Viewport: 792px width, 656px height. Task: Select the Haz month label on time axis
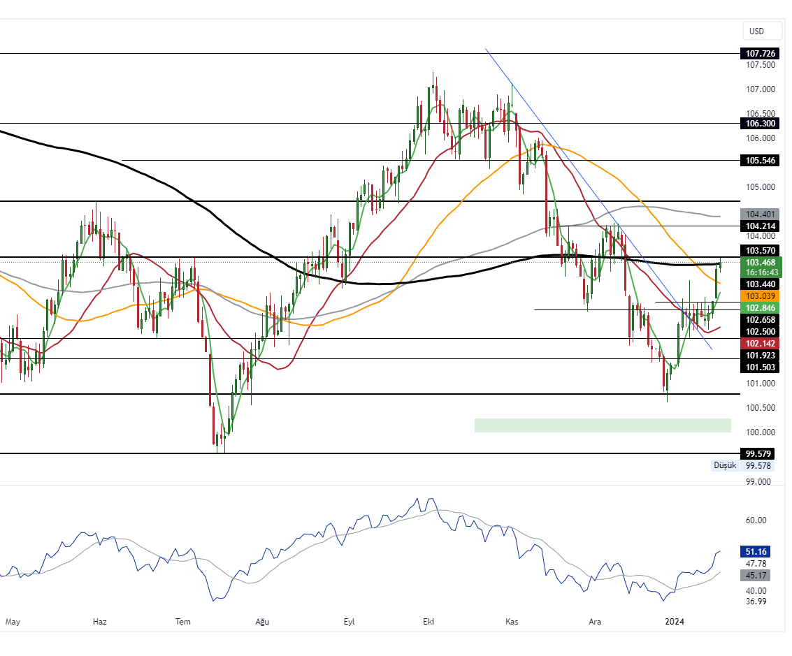[100, 621]
